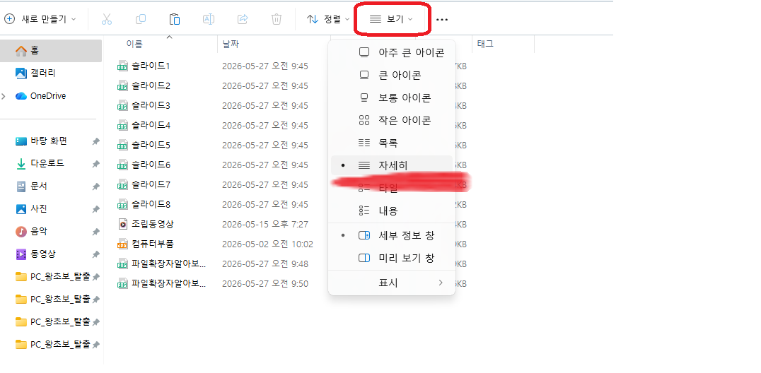Open the 새로 만들기 dropdown
Viewport: 761px width, 373px height.
pos(40,19)
